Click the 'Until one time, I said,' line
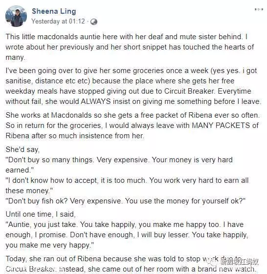This screenshot has width=267, height=274. coord(41,214)
